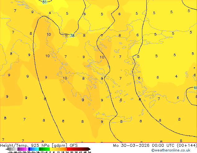Click the 00:00 UTC time text
The image size is (197, 153).
[x=163, y=145]
